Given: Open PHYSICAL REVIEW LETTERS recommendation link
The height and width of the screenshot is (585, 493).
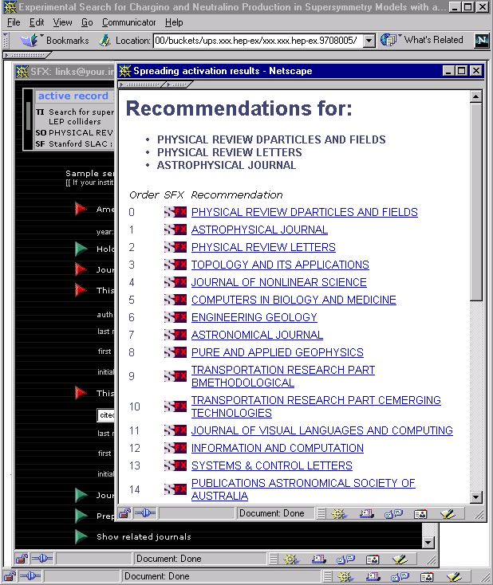Looking at the screenshot, I should tap(263, 247).
